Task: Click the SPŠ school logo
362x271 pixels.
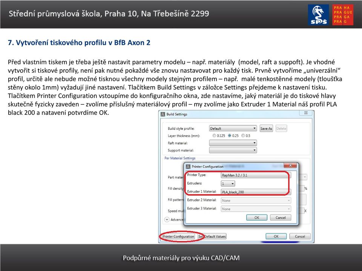Action: [x=318, y=15]
